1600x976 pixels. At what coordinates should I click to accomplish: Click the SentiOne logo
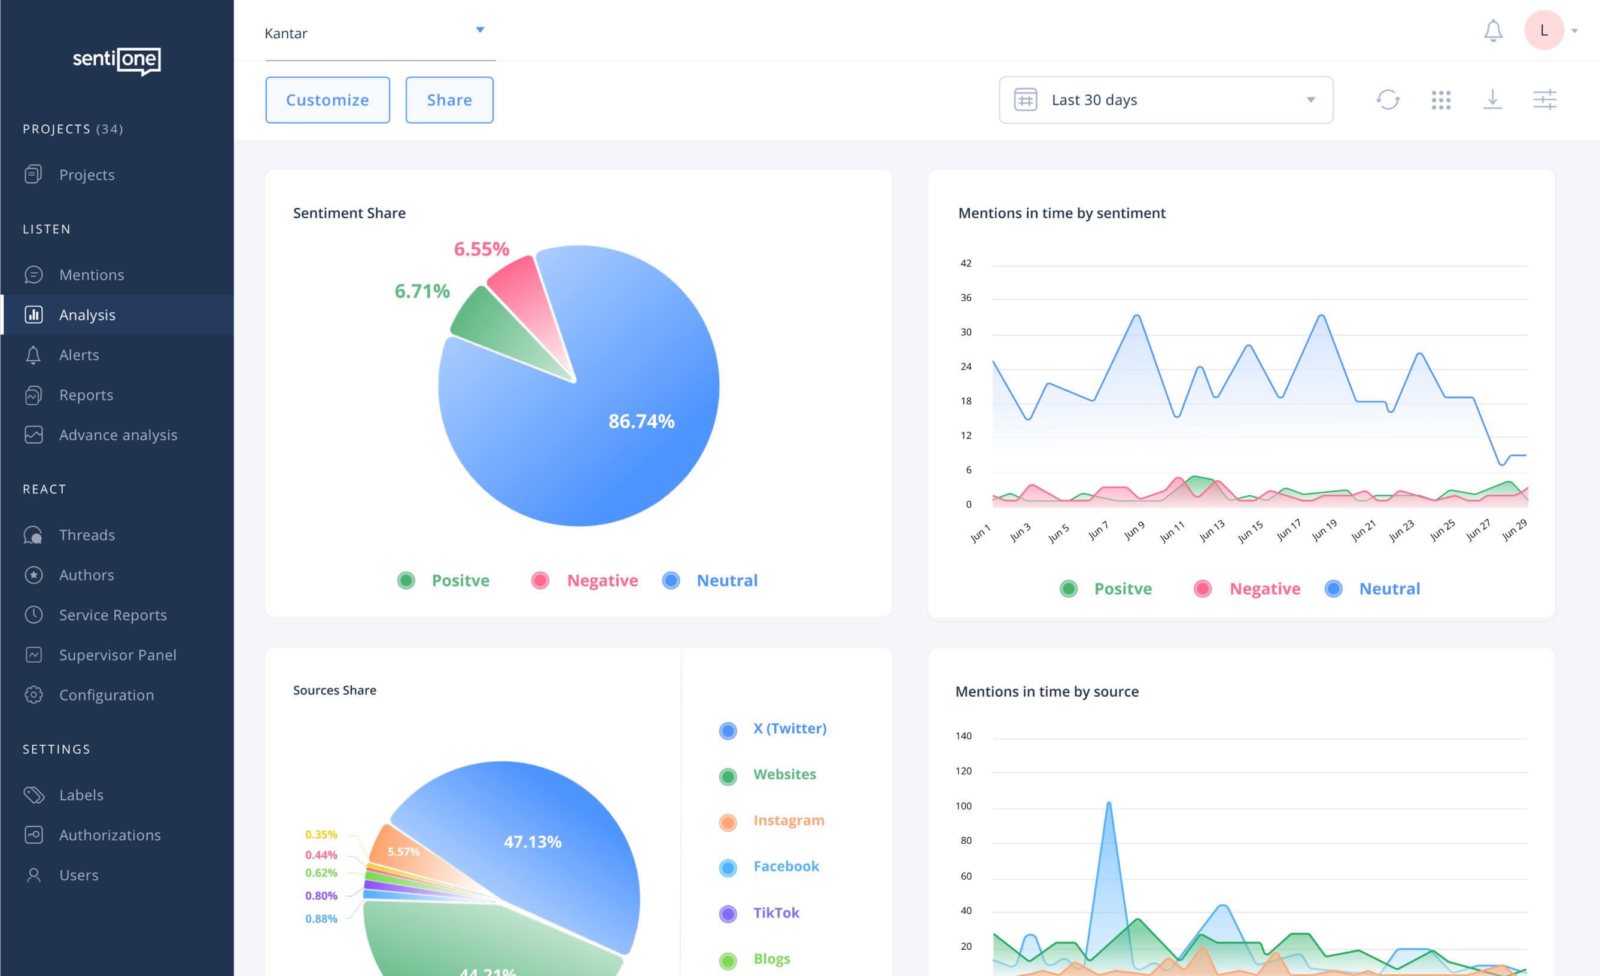[x=117, y=60]
